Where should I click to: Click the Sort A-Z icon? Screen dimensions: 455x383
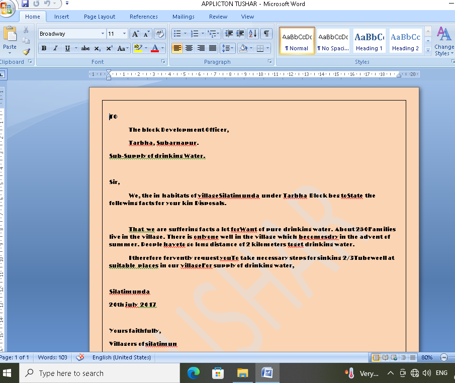(253, 34)
